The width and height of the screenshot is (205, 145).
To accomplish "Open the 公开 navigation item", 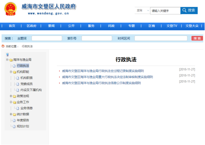I will coord(71,26).
